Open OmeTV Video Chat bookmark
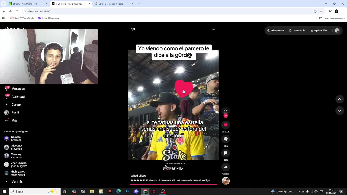 click(x=22, y=18)
